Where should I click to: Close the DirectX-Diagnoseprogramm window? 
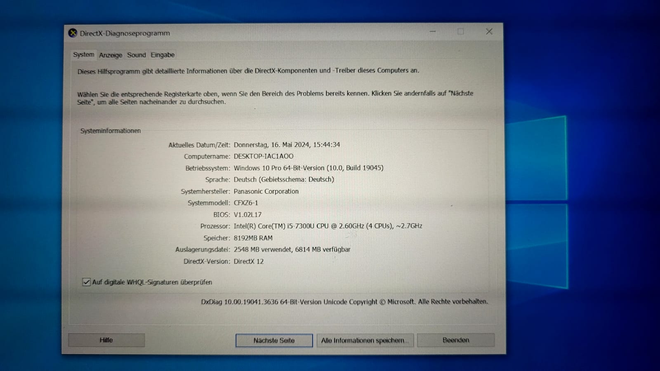(489, 32)
